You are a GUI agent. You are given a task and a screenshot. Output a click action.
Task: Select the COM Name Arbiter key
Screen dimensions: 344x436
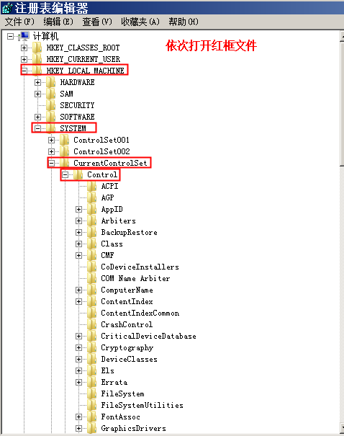[135, 278]
